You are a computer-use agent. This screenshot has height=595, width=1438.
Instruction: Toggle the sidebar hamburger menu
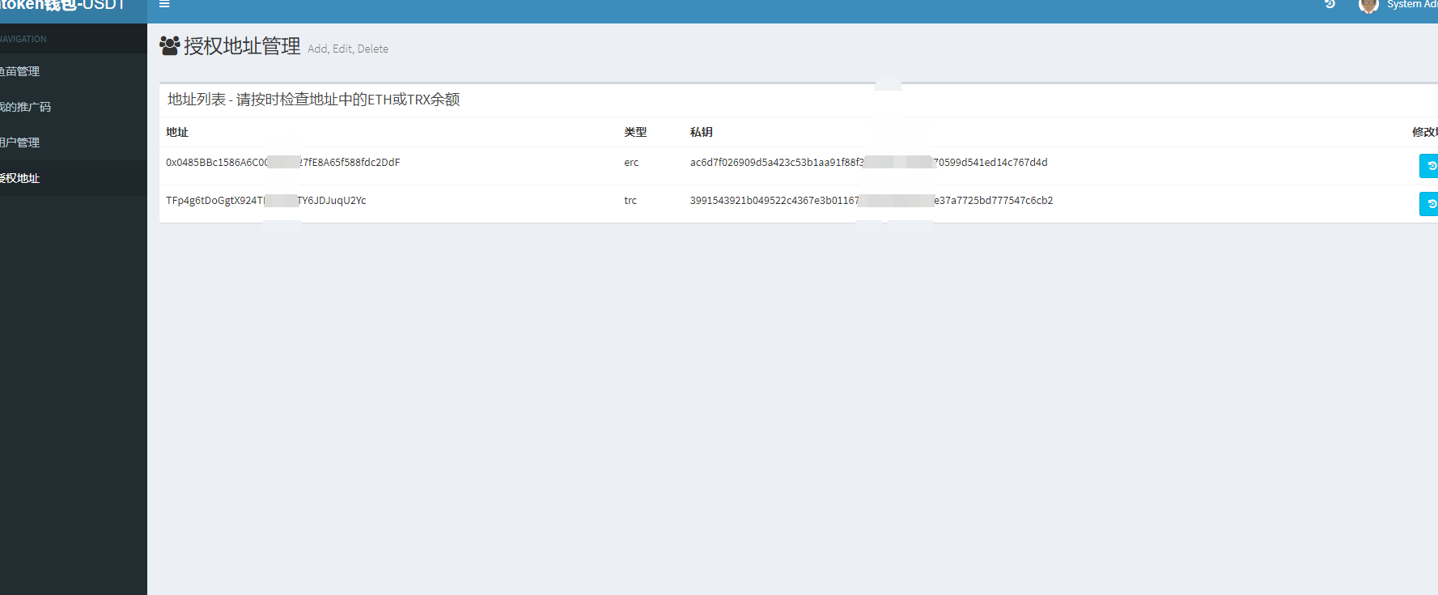164,4
